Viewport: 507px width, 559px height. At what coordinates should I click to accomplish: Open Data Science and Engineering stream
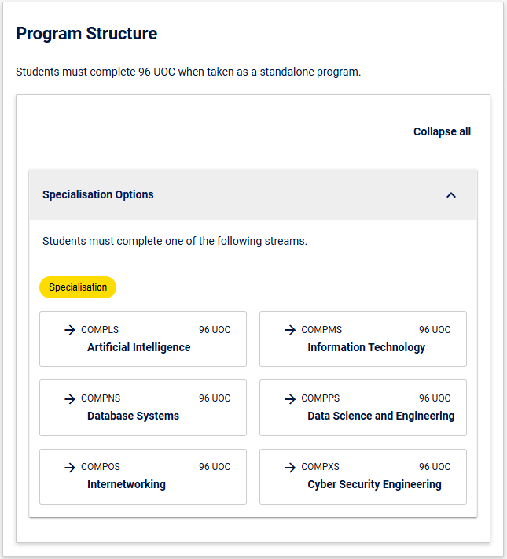coord(363,408)
